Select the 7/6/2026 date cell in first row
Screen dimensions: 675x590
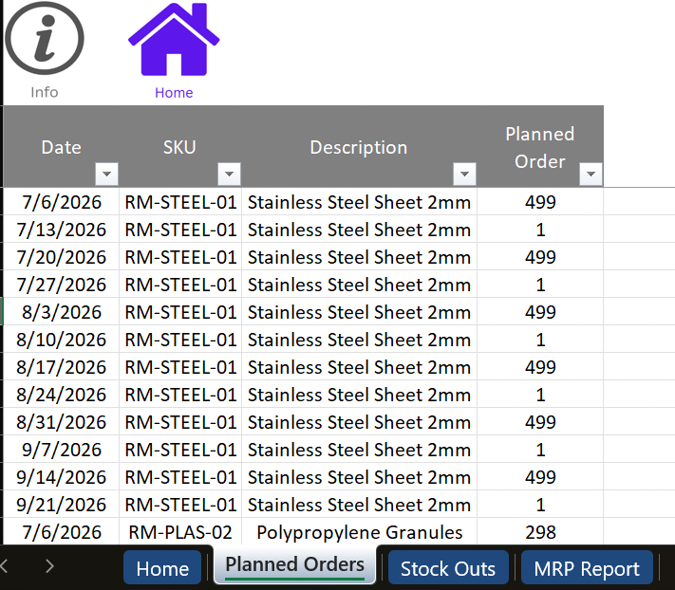click(61, 202)
